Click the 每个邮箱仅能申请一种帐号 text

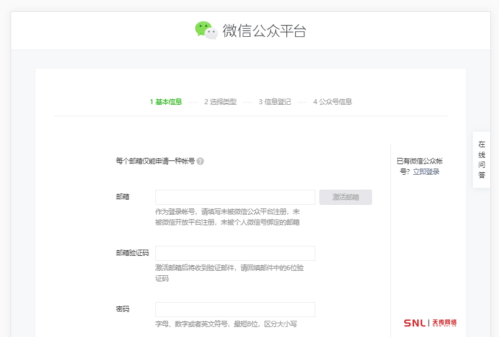point(155,161)
